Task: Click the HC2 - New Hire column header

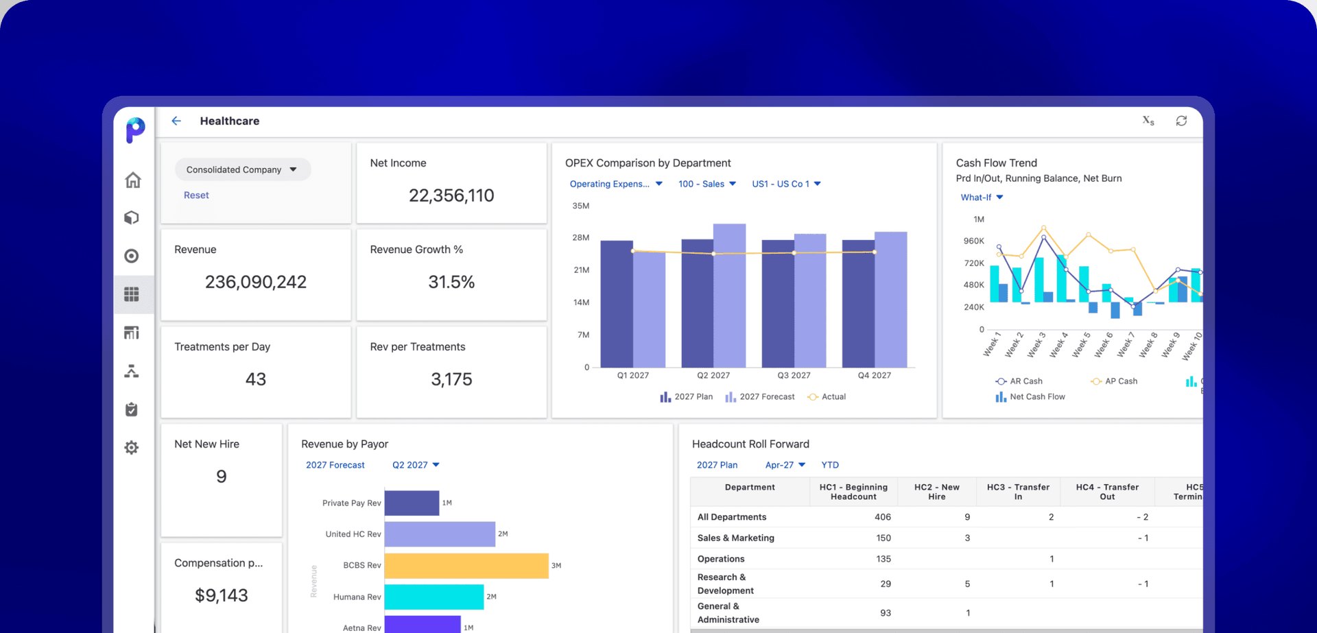Action: click(937, 492)
